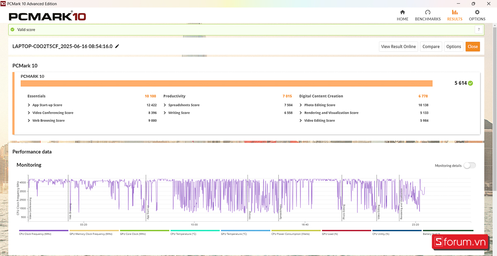The height and width of the screenshot is (256, 497).
Task: Click the Essentials score 10 100
Action: [x=150, y=96]
